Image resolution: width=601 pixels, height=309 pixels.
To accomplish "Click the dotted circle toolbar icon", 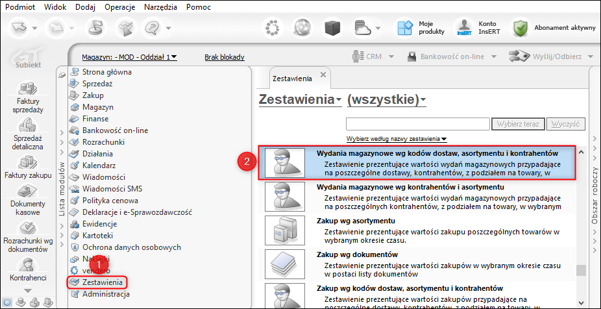I will 273,28.
